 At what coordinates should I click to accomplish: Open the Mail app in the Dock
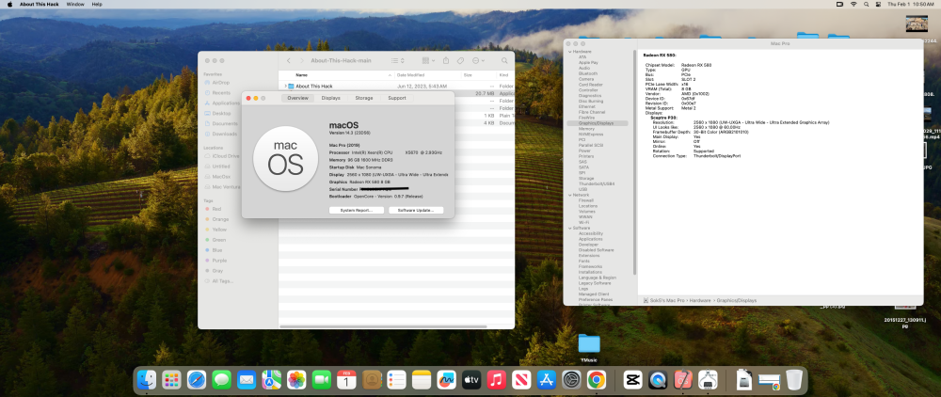247,380
